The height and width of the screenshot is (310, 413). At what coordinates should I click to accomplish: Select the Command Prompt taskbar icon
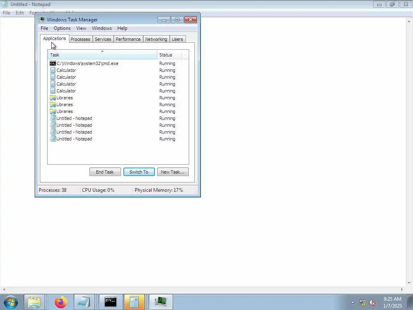pyautogui.click(x=111, y=302)
